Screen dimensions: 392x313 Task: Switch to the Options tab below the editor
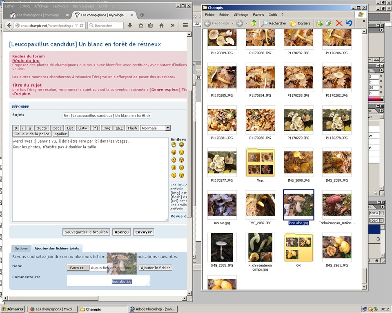(x=21, y=248)
